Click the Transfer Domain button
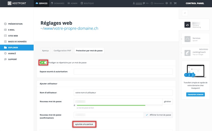The height and width of the screenshot is (131, 212). [x=196, y=94]
